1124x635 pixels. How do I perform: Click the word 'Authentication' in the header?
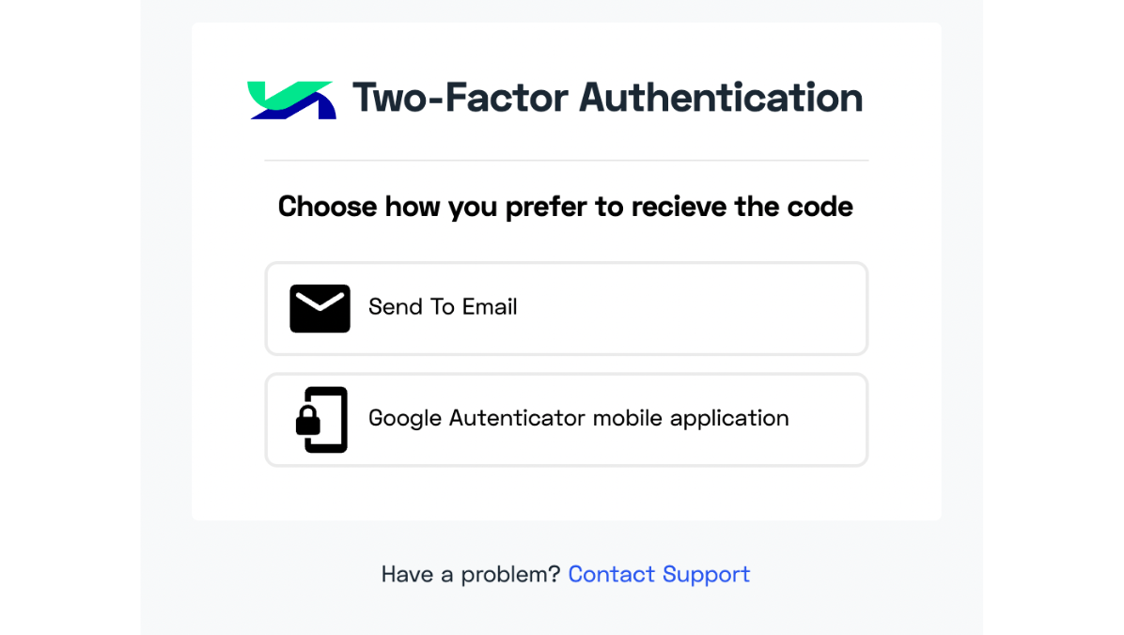coord(721,98)
